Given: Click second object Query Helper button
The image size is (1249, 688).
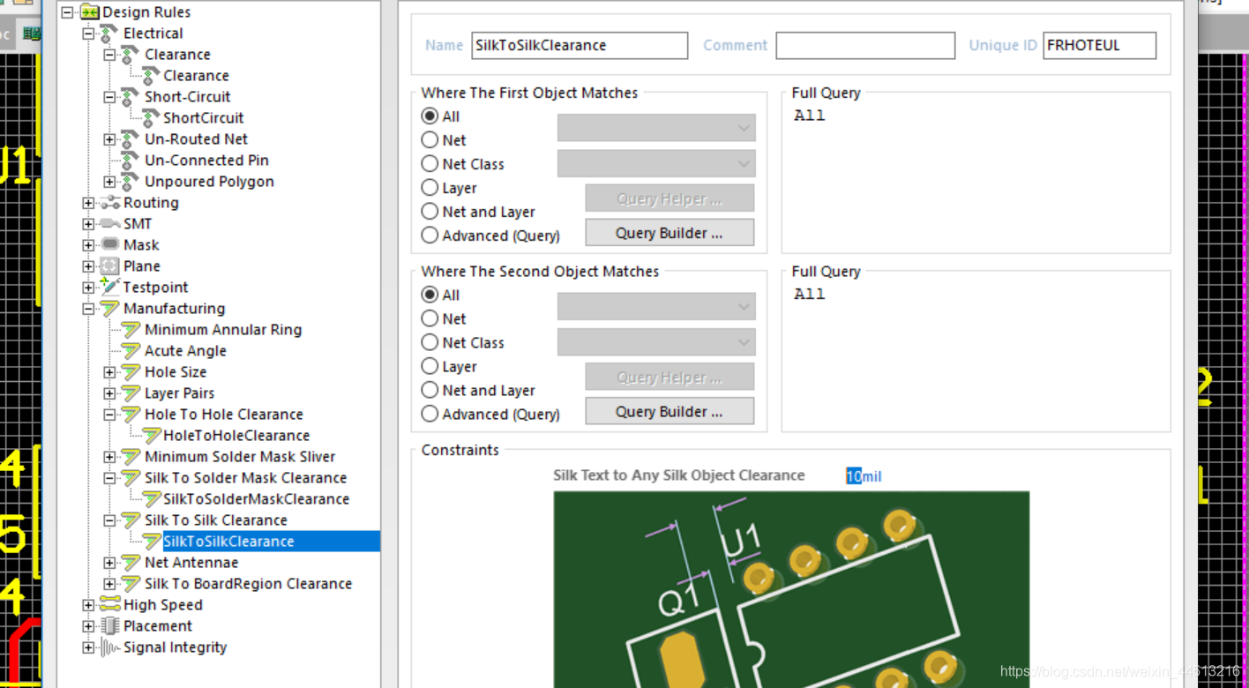Looking at the screenshot, I should coord(669,378).
